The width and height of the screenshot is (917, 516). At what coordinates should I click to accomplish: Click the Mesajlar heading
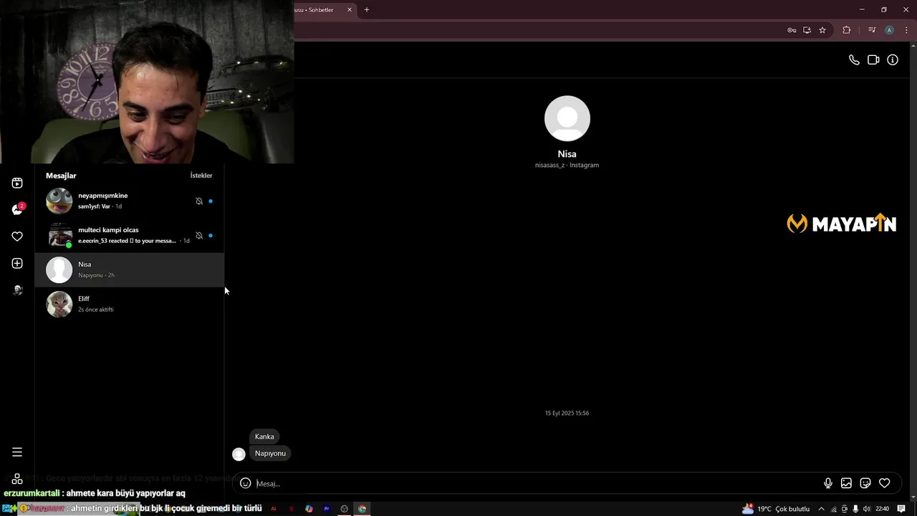[x=61, y=176]
